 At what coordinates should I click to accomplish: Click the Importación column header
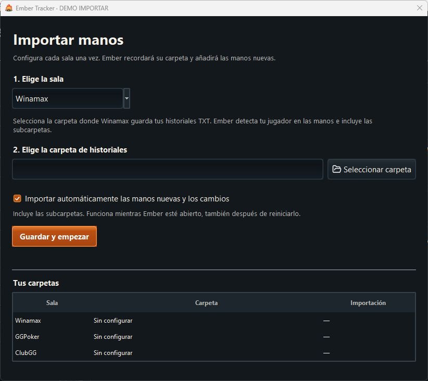tap(368, 303)
